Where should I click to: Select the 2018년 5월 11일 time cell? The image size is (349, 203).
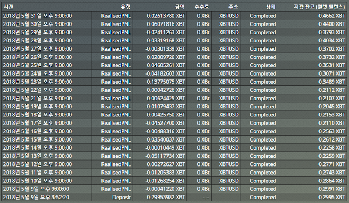click(x=38, y=173)
